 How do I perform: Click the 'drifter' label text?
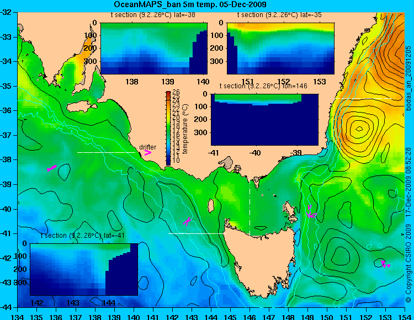(147, 147)
